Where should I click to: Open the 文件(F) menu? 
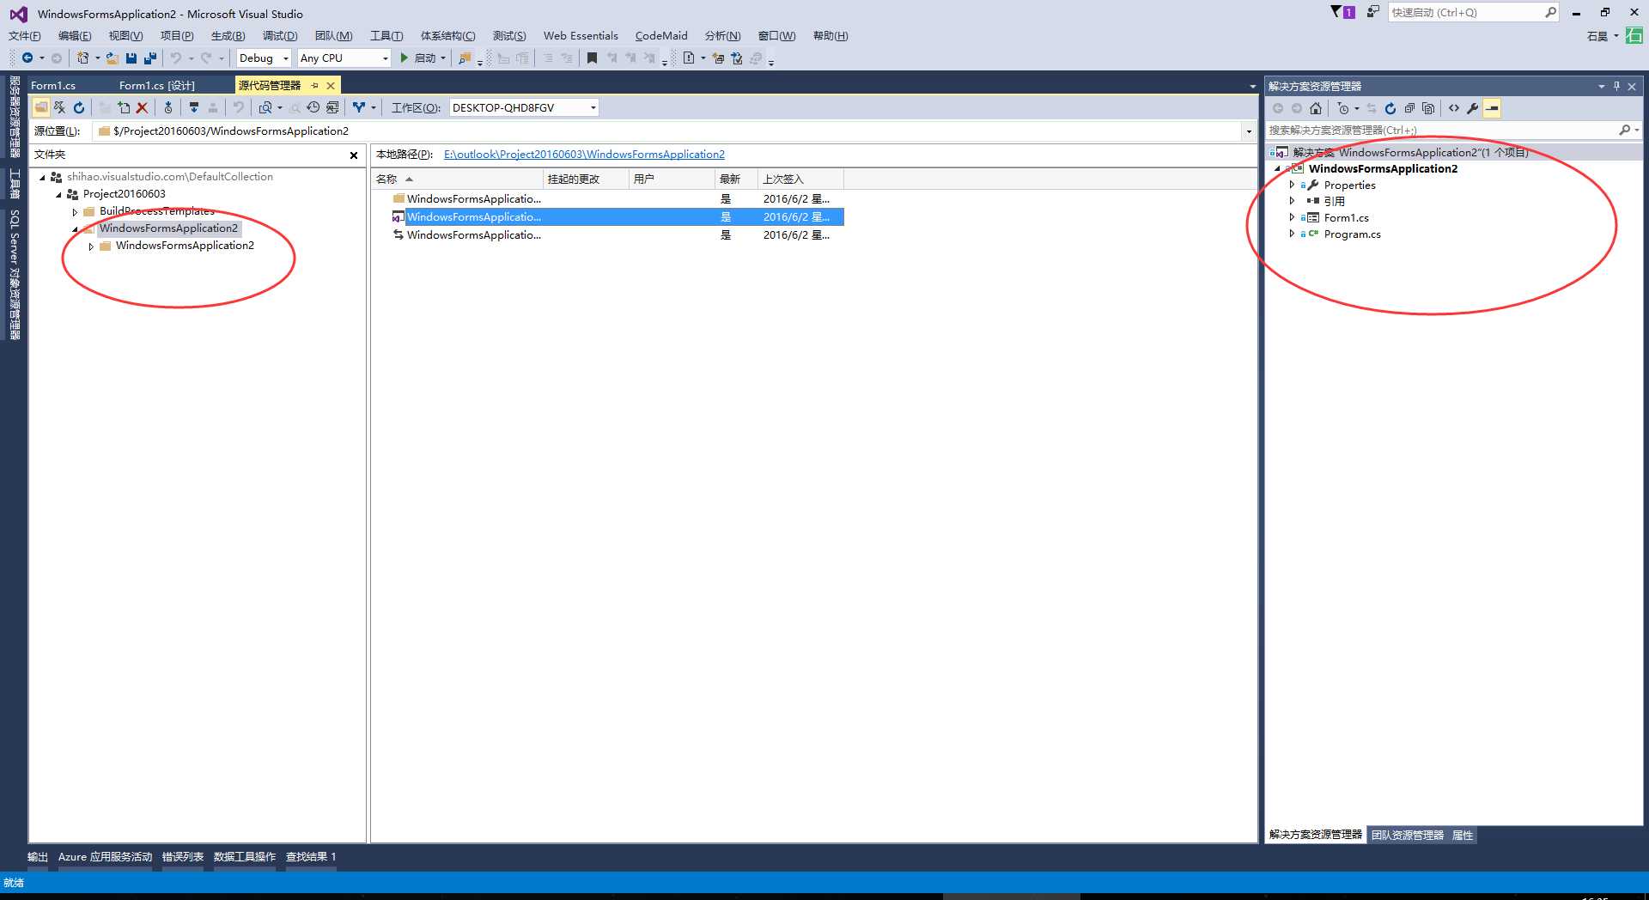click(24, 35)
